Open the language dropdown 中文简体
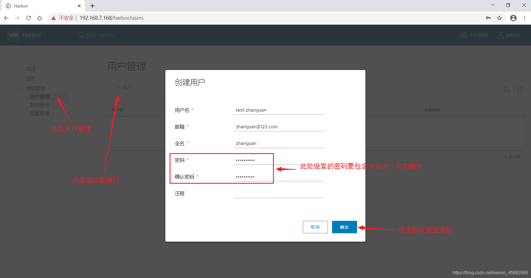Screen dimensions: 531x278 click(x=476, y=35)
